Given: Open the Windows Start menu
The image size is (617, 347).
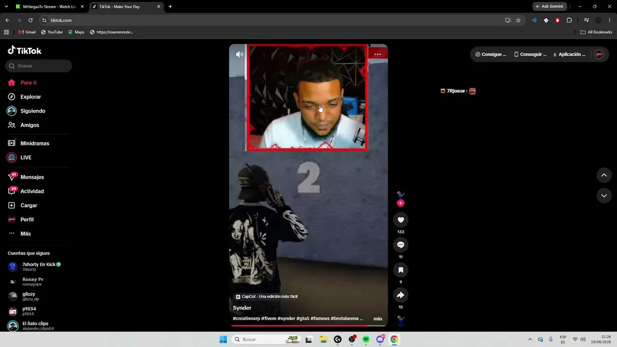Looking at the screenshot, I should [x=223, y=339].
